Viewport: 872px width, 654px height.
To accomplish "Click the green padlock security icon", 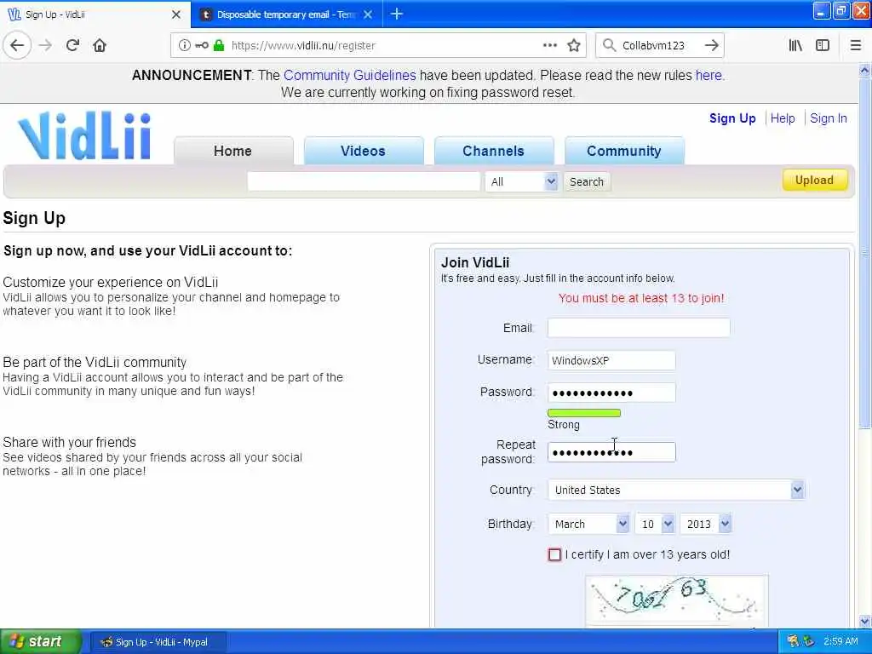I will click(219, 46).
